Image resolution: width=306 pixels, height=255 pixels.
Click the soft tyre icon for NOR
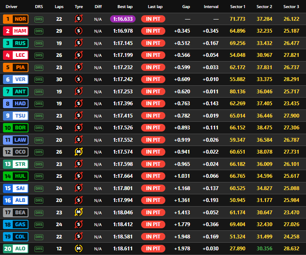(78, 19)
